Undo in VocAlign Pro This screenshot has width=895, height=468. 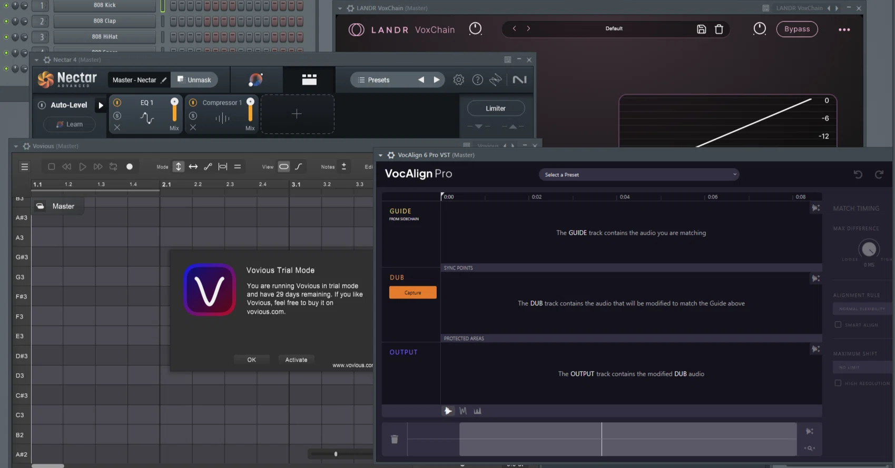tap(858, 174)
